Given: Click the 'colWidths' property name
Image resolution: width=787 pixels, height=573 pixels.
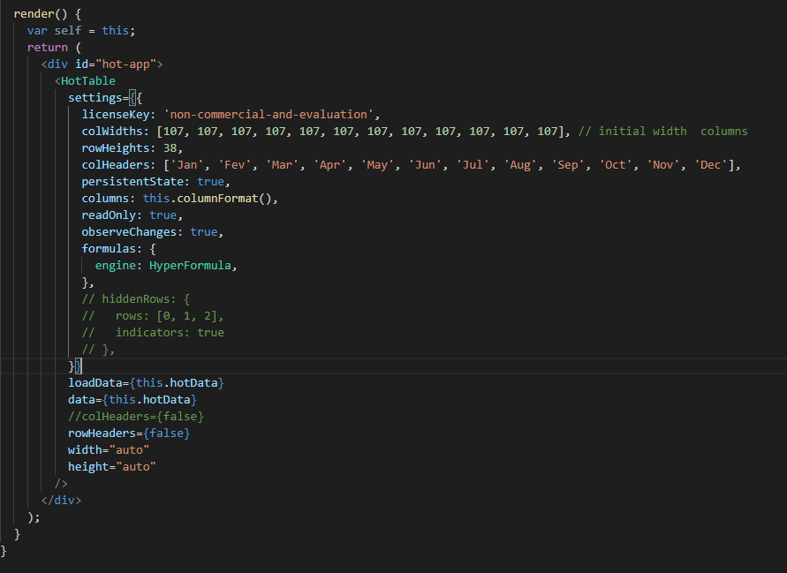Looking at the screenshot, I should [112, 132].
